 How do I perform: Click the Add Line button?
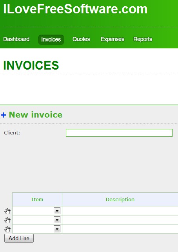click(x=19, y=238)
